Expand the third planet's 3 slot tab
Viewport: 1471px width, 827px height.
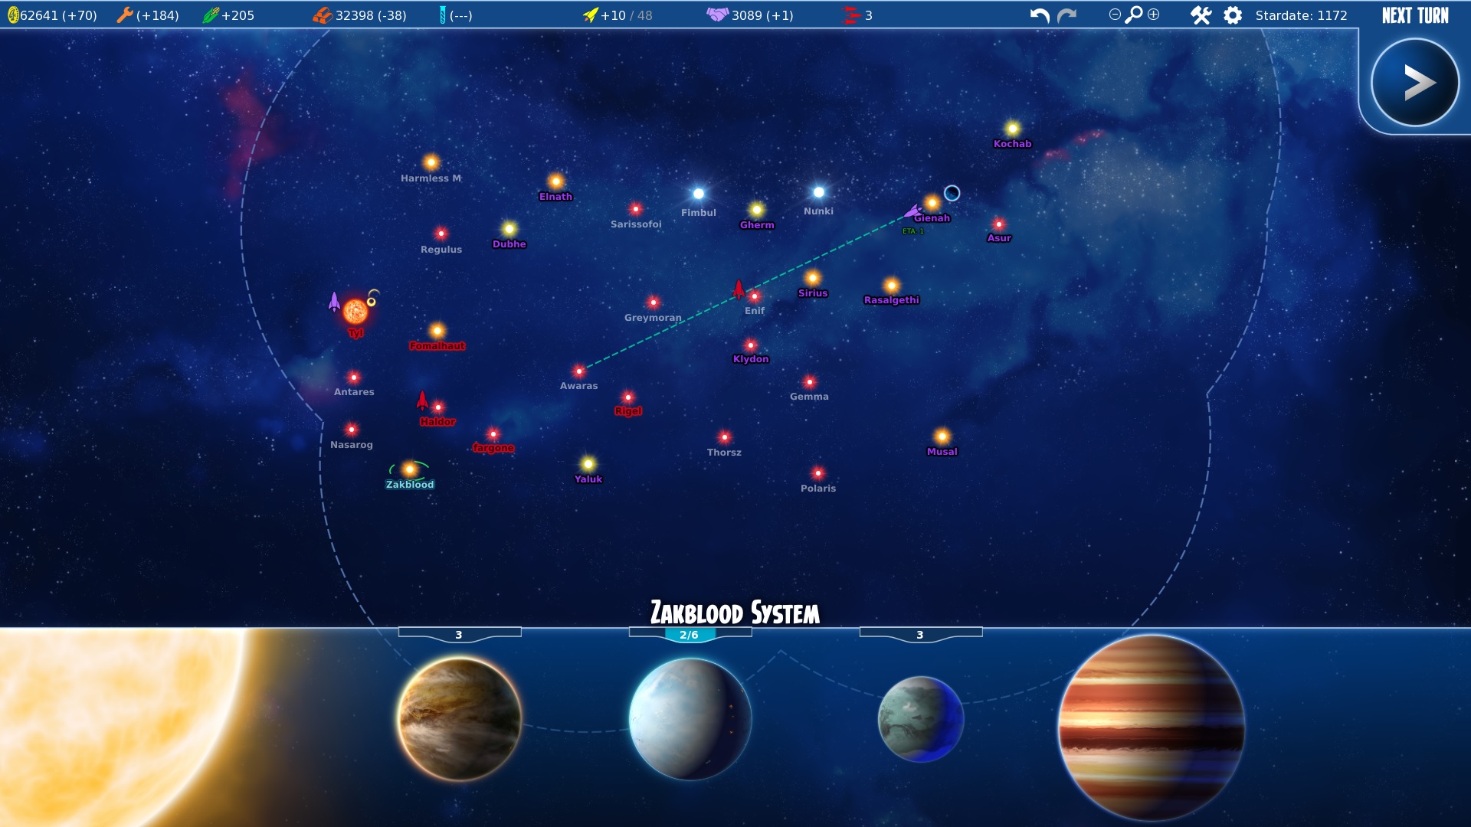pyautogui.click(x=920, y=635)
